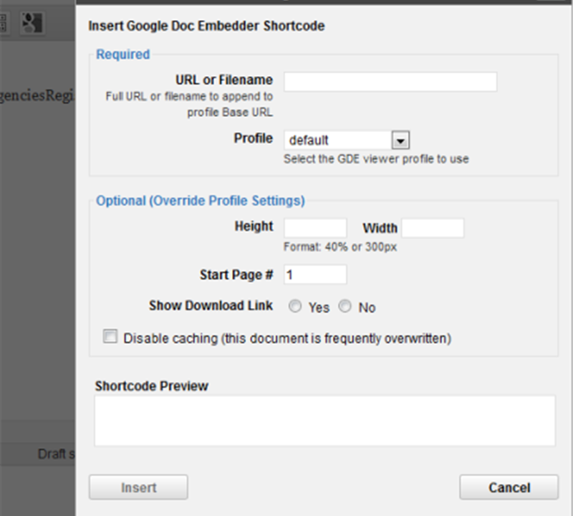Enable the Disable caching checkbox
The image size is (573, 516).
pos(110,338)
